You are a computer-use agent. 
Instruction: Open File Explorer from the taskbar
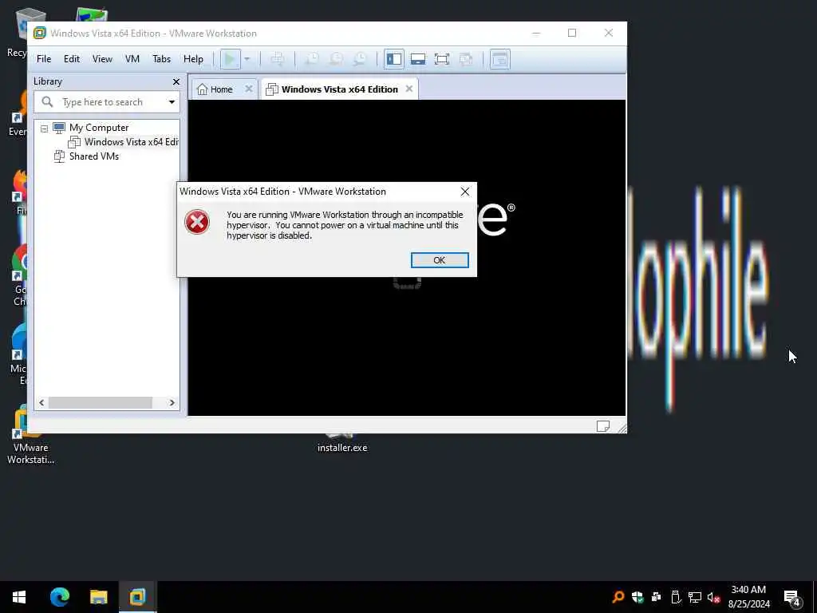pos(98,597)
